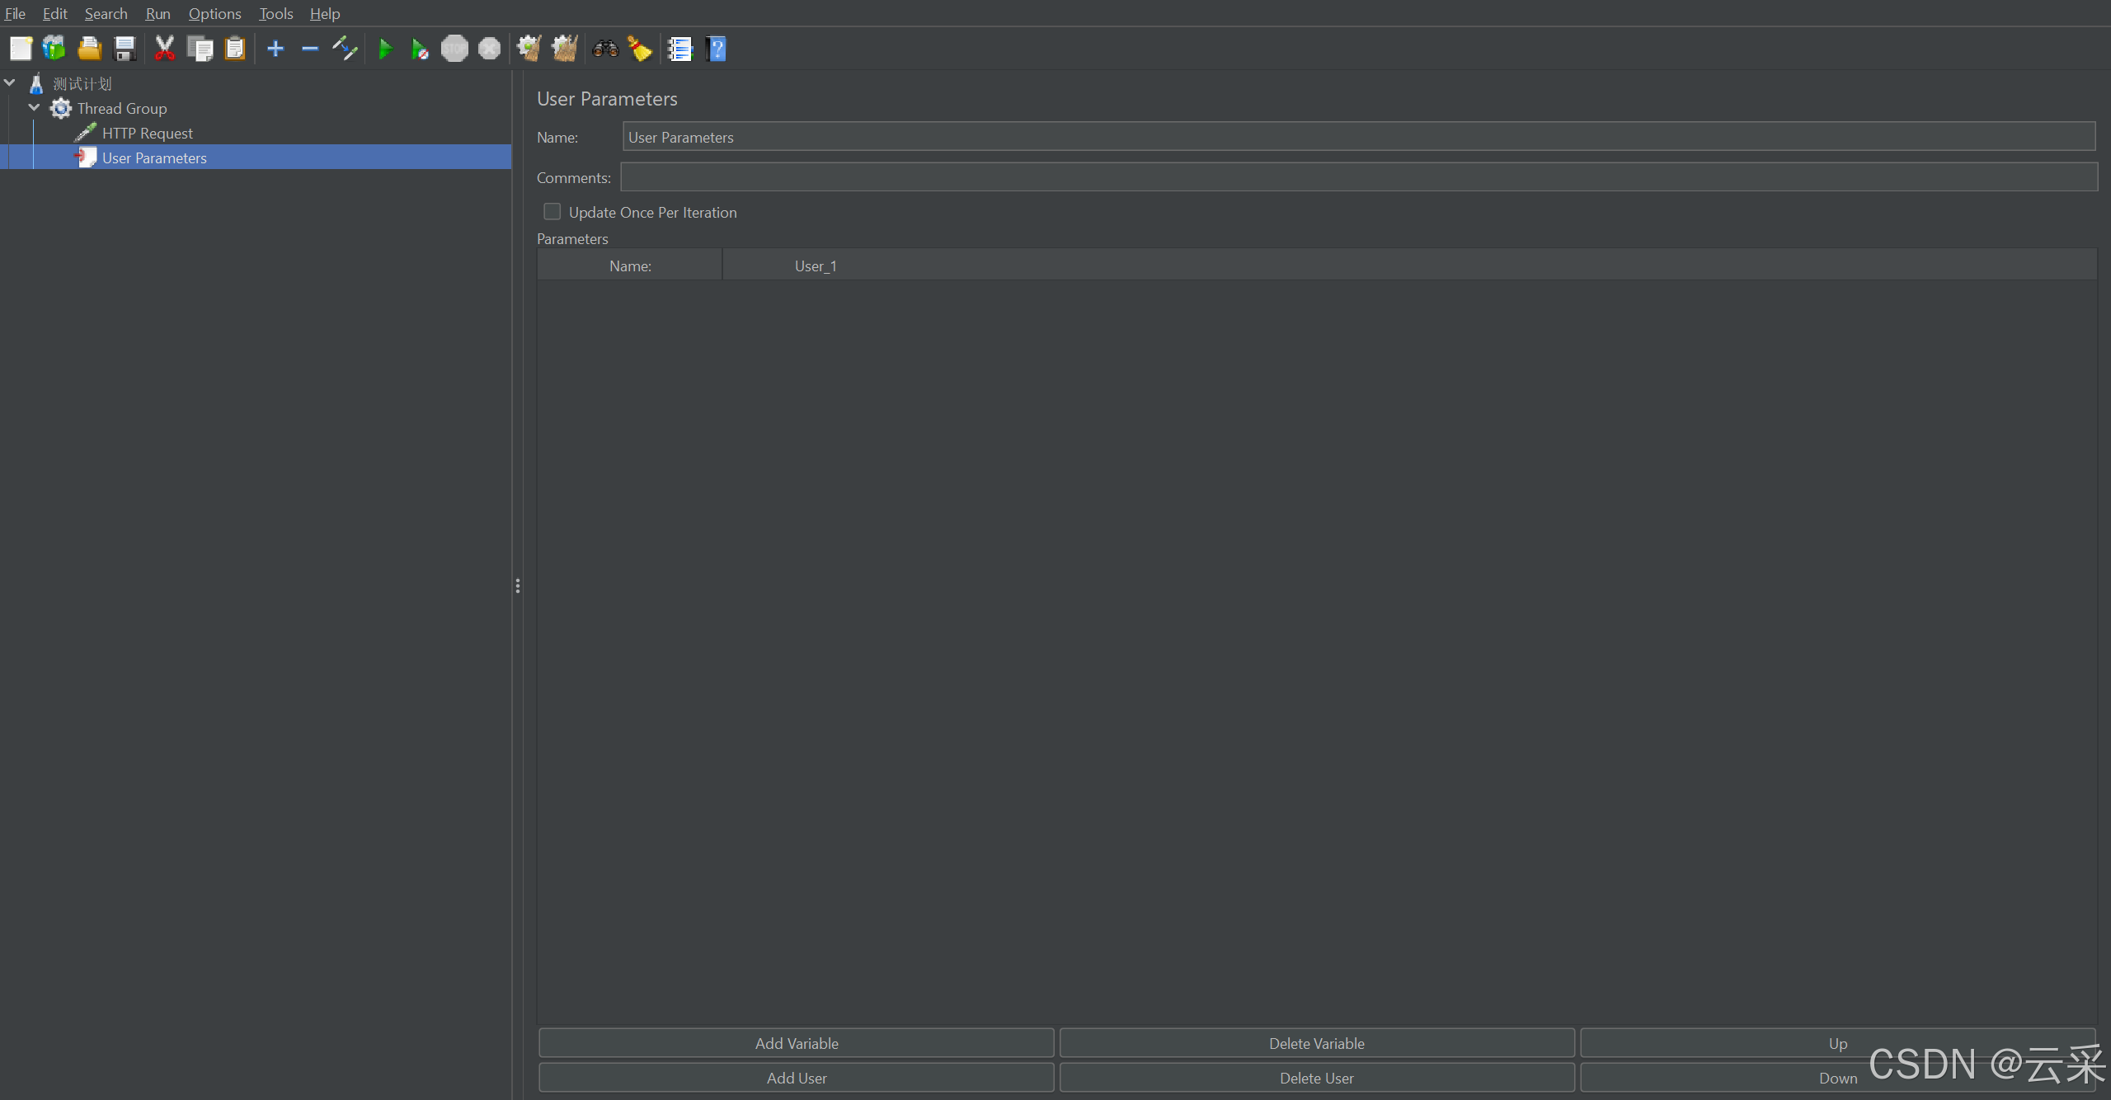This screenshot has width=2111, height=1100.
Task: Click the Clear results broom icon
Action: click(529, 49)
